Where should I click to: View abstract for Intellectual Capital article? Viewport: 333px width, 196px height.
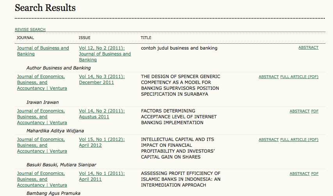point(269,140)
